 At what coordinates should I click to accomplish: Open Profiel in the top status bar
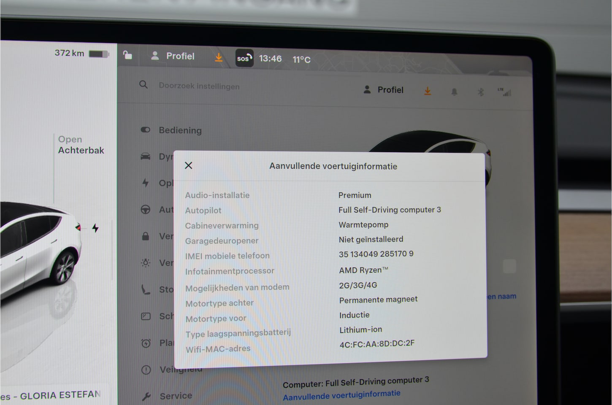pos(173,56)
